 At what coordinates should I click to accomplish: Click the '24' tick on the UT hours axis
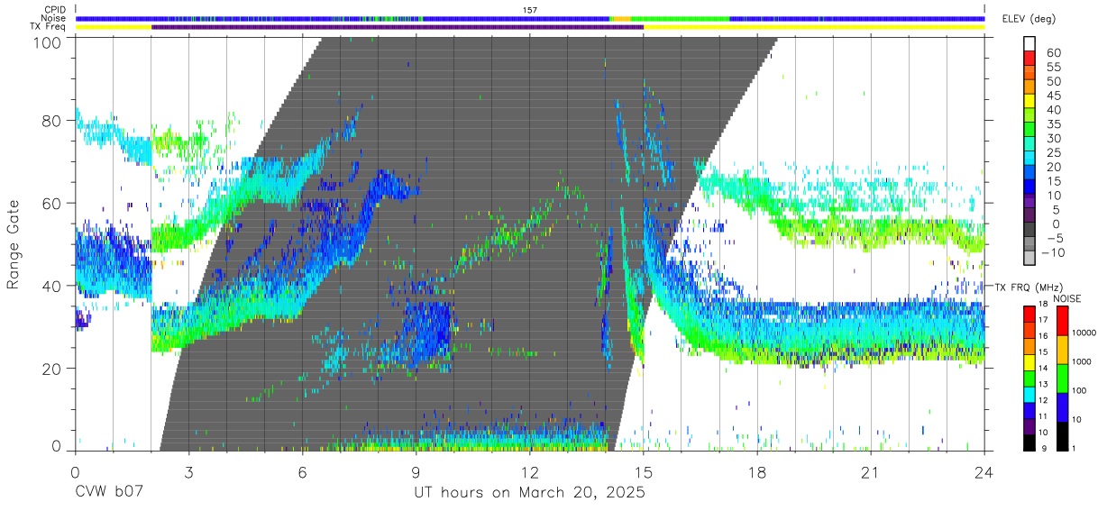click(983, 471)
